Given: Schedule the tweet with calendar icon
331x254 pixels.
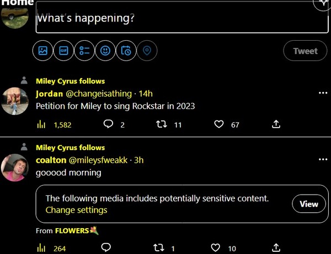Looking at the screenshot, I should (126, 51).
